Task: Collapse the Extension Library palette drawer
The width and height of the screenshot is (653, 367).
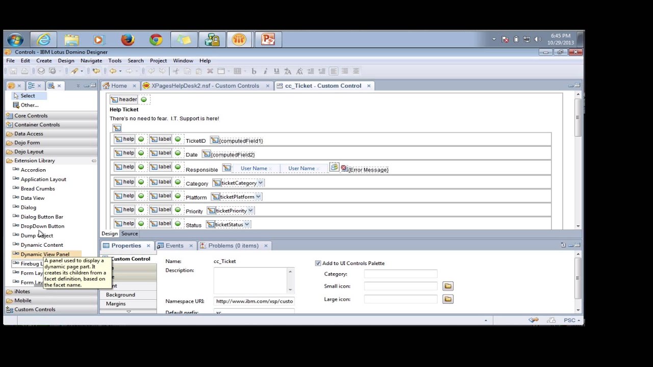Action: point(51,161)
